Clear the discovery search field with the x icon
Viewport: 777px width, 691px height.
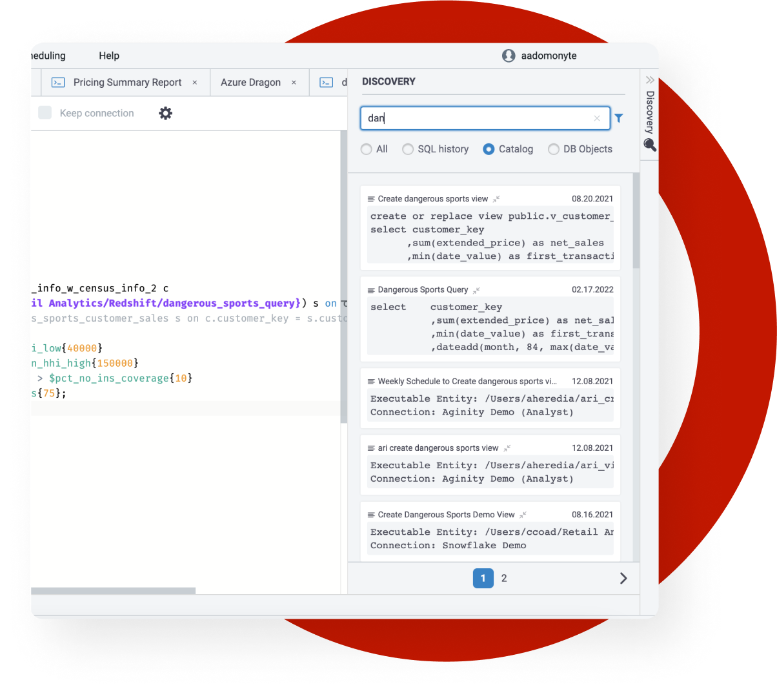point(597,118)
